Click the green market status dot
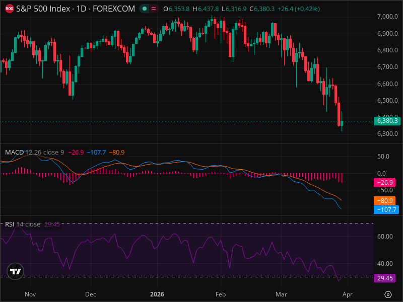 145,9
